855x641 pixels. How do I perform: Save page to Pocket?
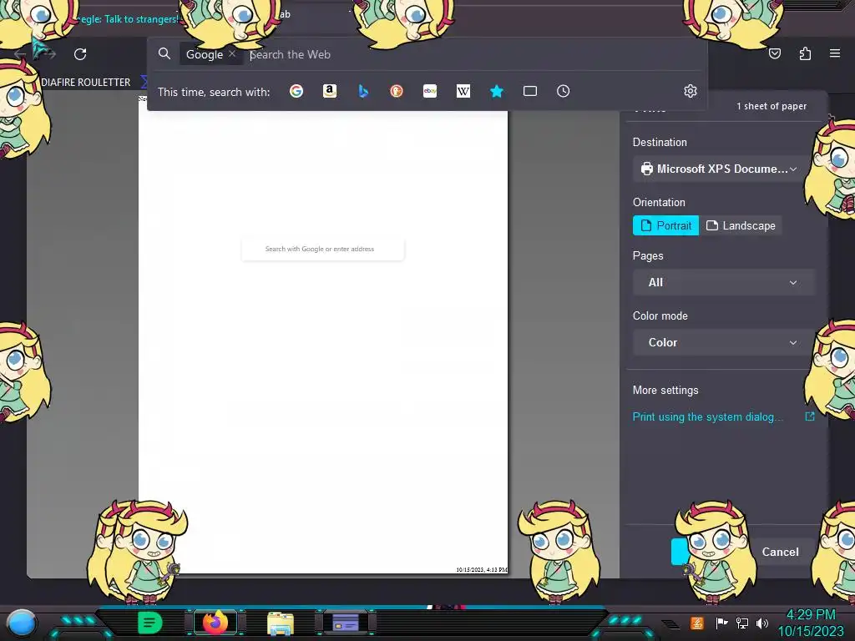(x=774, y=53)
